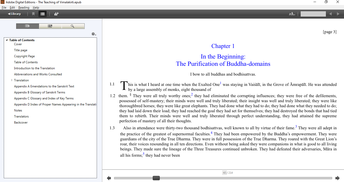The height and width of the screenshot is (182, 344).
Task: Open the Help menu
Action: [36, 8]
